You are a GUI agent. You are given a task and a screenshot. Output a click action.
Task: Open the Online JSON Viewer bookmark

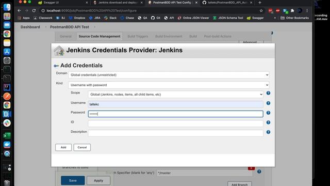pos(193,18)
